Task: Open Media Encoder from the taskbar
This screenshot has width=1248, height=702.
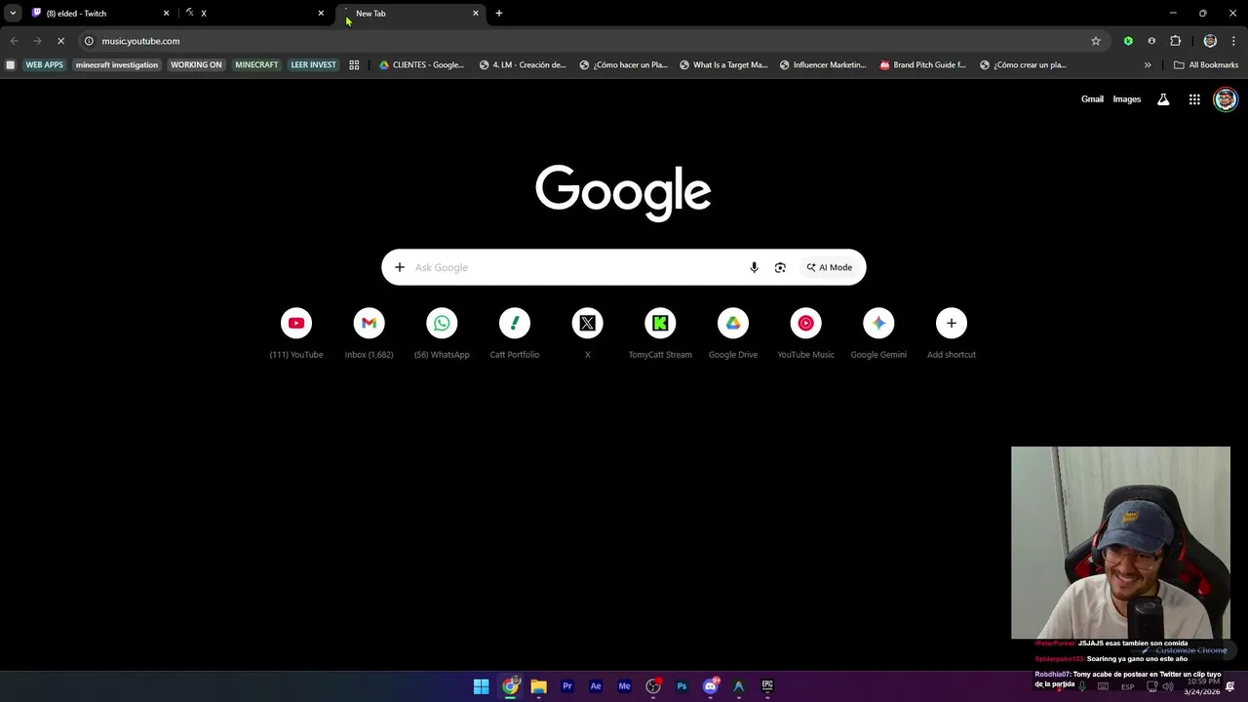Action: point(625,686)
